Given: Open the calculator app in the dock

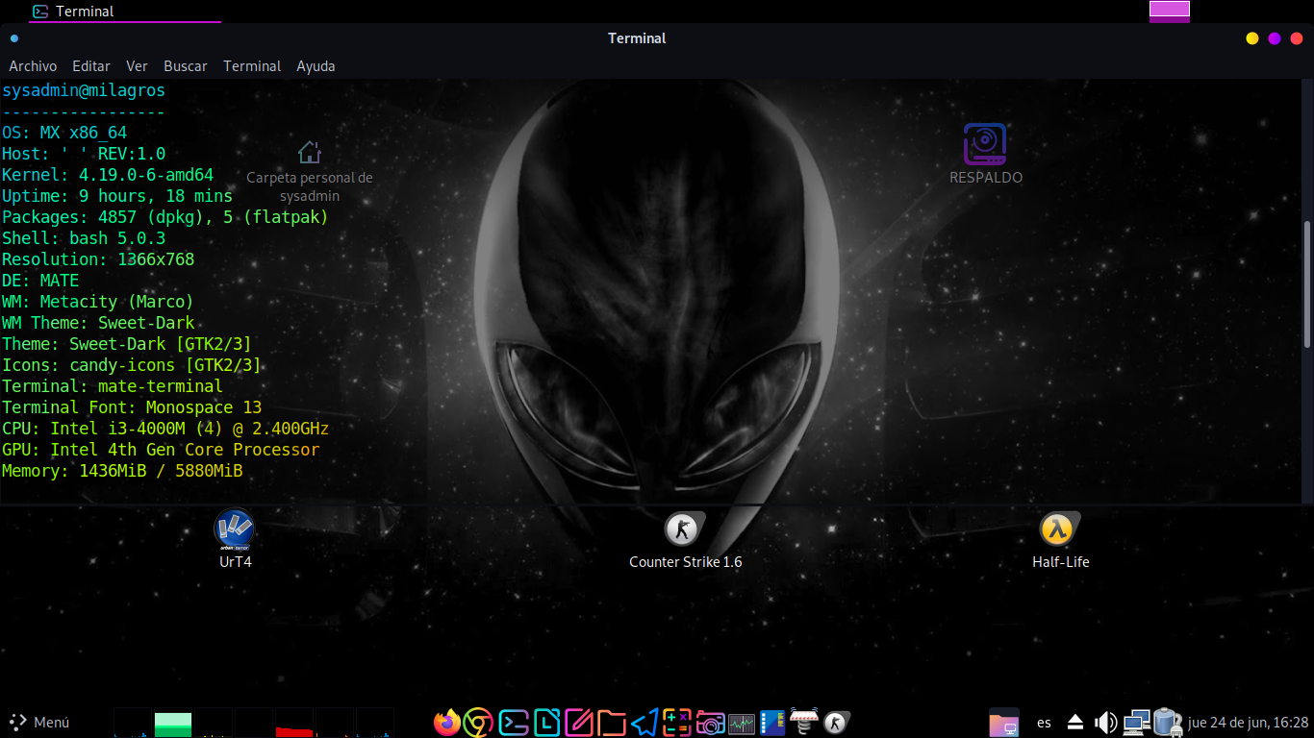Looking at the screenshot, I should tap(677, 723).
